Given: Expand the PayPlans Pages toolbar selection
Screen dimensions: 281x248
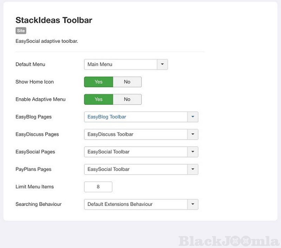Looking at the screenshot, I should coord(136,169).
